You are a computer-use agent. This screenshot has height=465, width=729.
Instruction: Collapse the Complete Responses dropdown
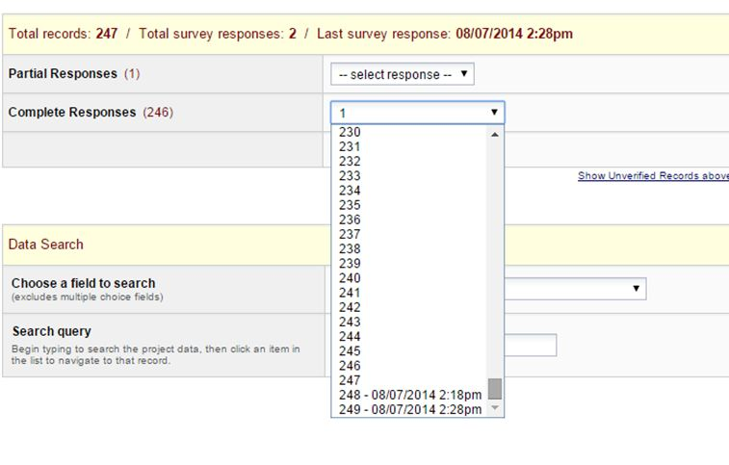pos(417,113)
